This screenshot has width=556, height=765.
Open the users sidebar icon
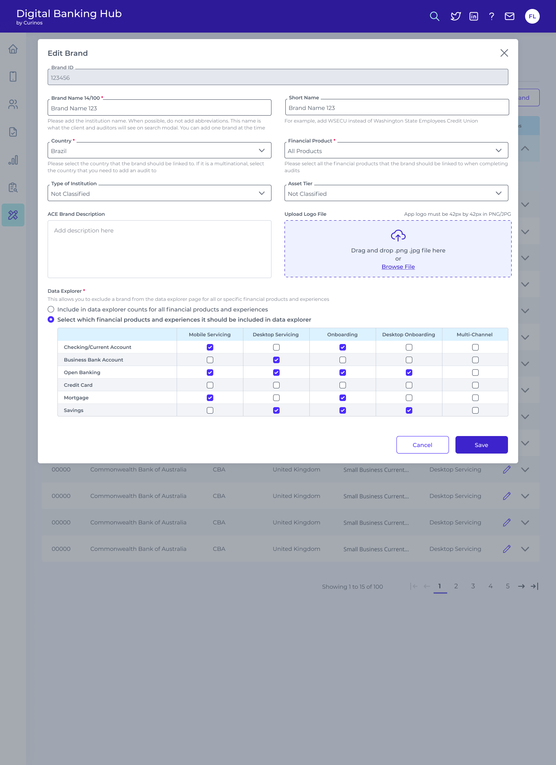coord(13,104)
